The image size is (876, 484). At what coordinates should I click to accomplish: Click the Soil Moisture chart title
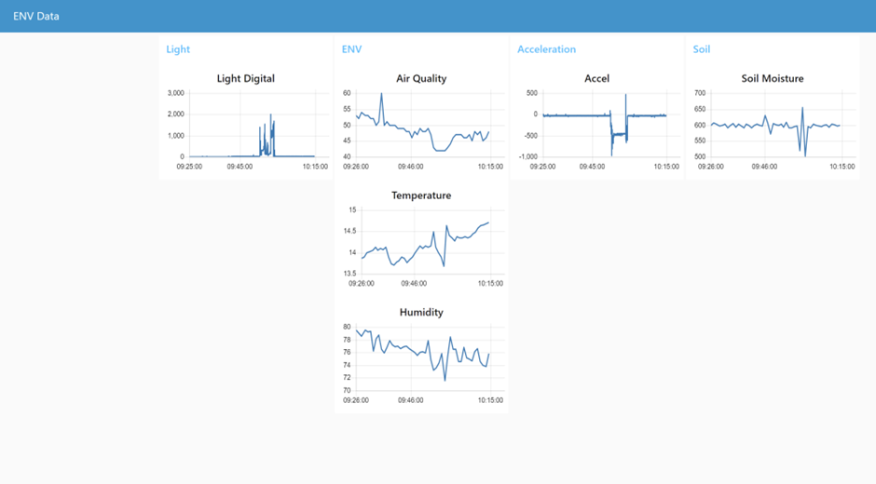point(773,79)
